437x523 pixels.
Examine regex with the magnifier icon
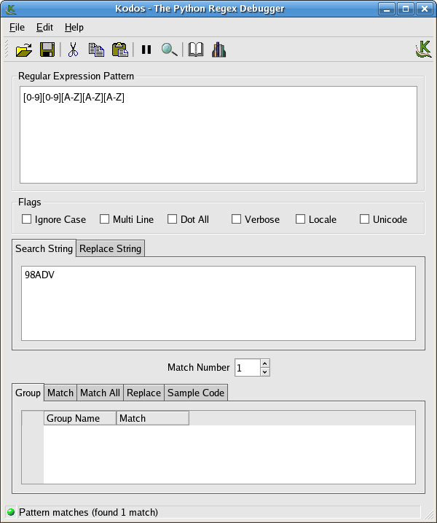[x=169, y=50]
